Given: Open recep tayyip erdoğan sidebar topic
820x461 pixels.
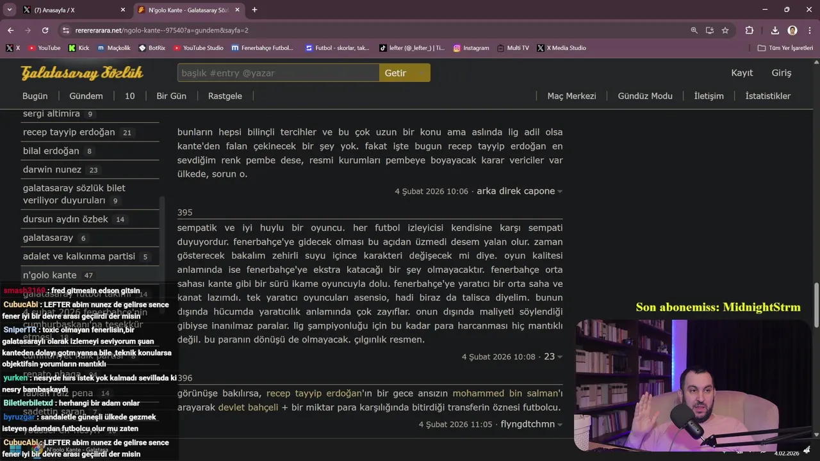Looking at the screenshot, I should coord(69,133).
